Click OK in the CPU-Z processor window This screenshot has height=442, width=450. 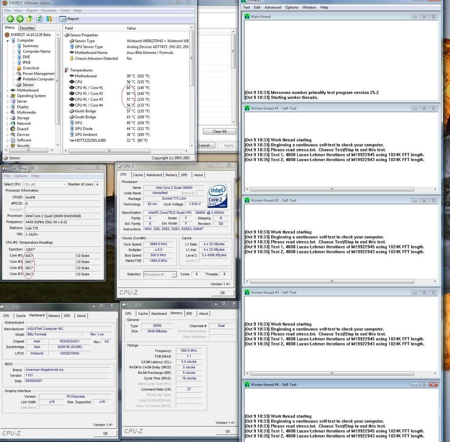(223, 293)
